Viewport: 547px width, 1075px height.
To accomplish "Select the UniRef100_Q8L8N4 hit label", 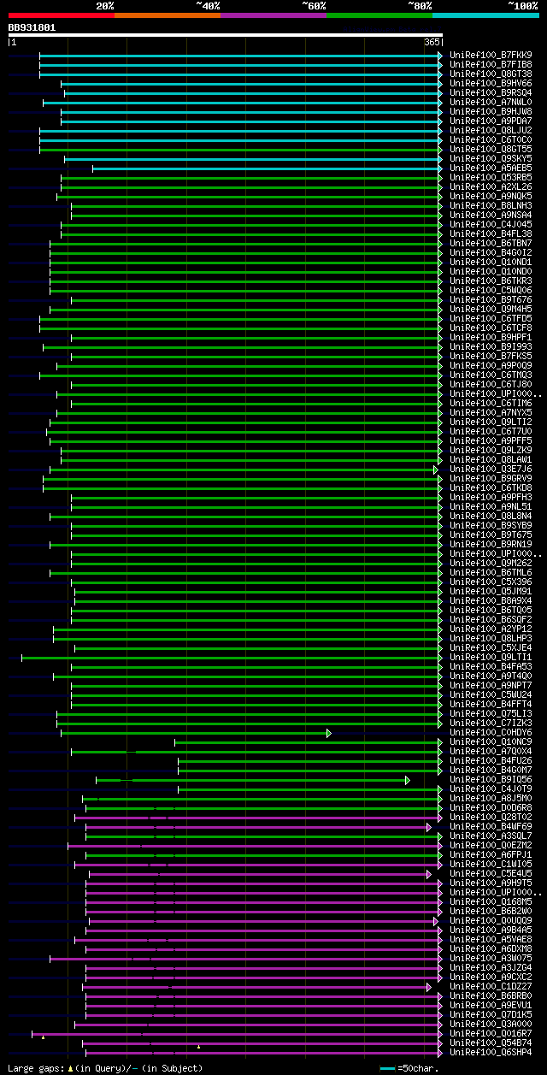I will (x=491, y=517).
